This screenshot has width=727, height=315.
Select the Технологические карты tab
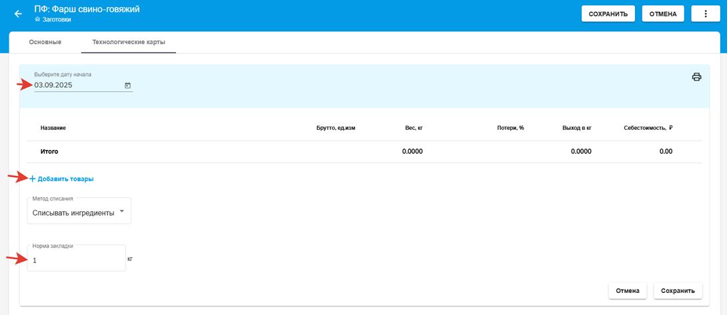pos(129,43)
